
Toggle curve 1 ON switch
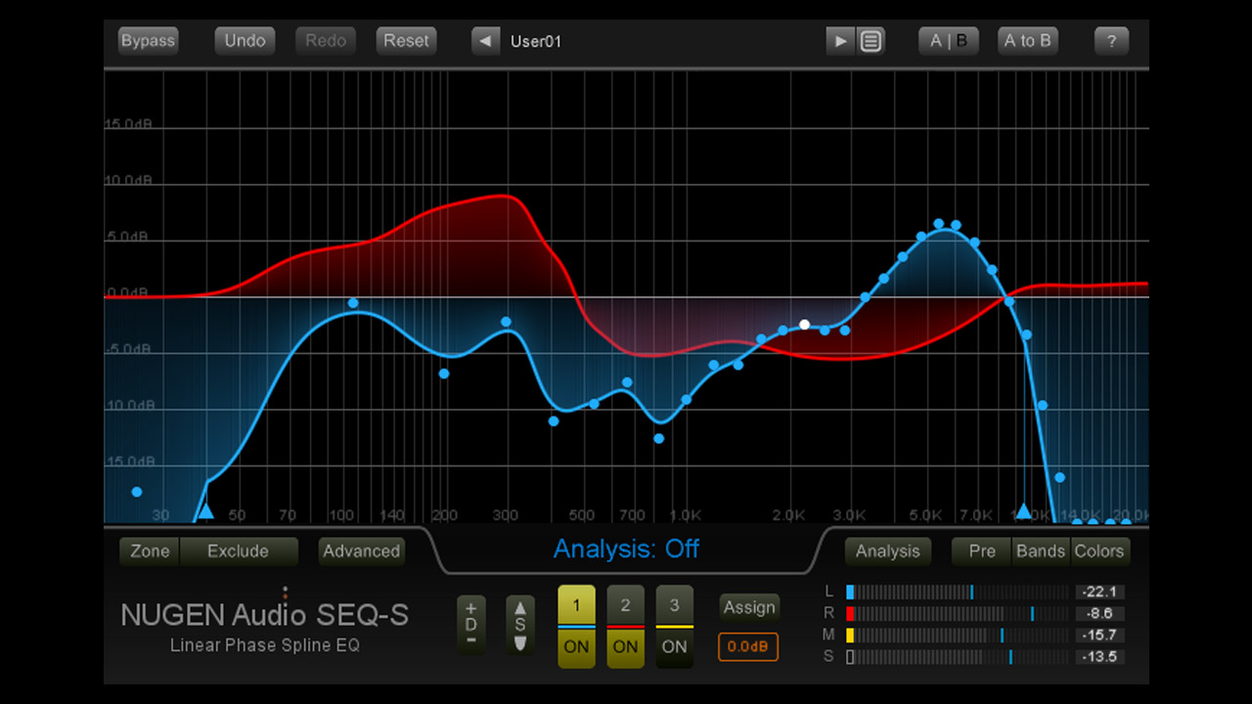coord(577,647)
